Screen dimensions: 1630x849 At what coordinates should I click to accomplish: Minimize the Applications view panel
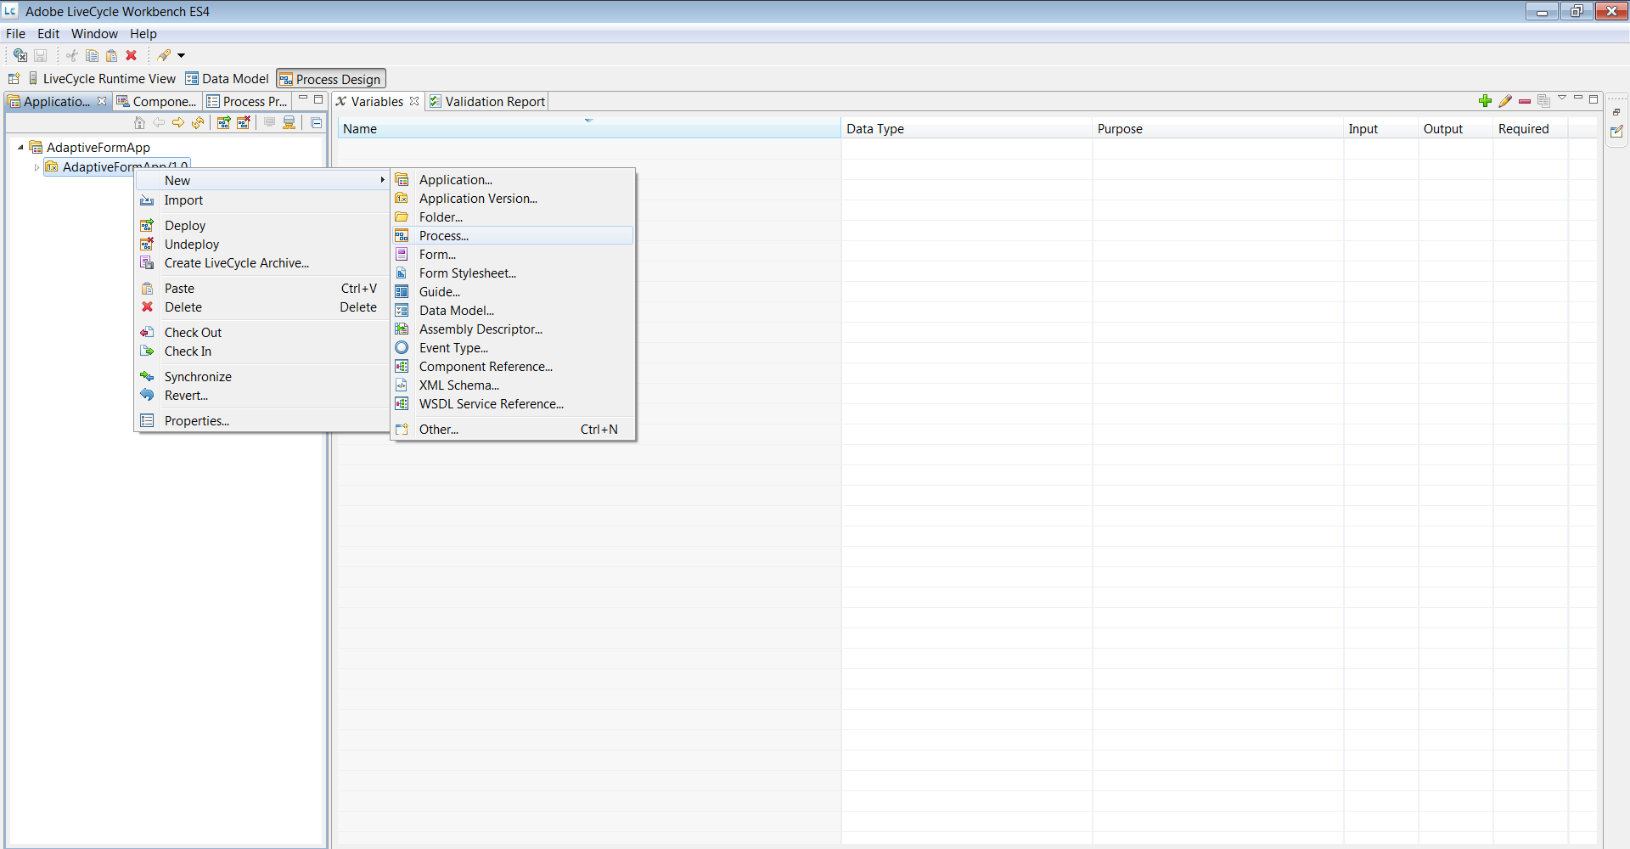(x=303, y=99)
